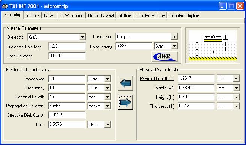Select the Round Coaxial tab
This screenshot has height=145, width=246.
click(101, 15)
